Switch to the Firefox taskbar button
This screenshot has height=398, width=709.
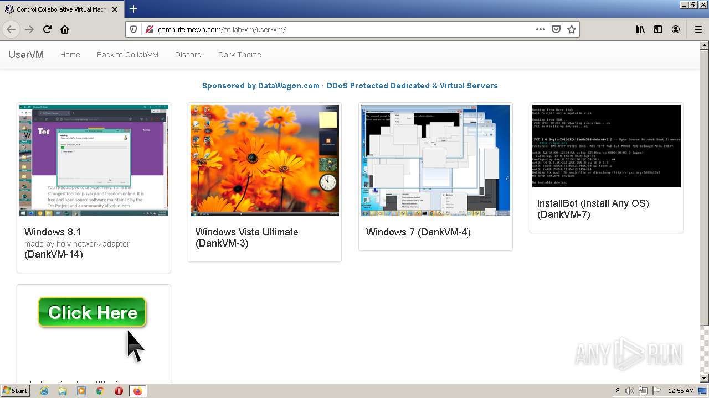tap(137, 391)
